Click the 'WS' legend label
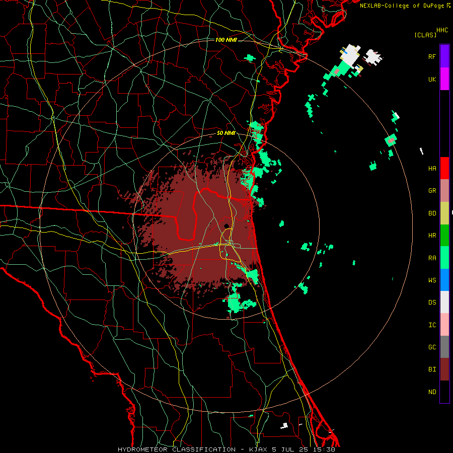Image resolution: width=453 pixels, height=453 pixels. [432, 280]
